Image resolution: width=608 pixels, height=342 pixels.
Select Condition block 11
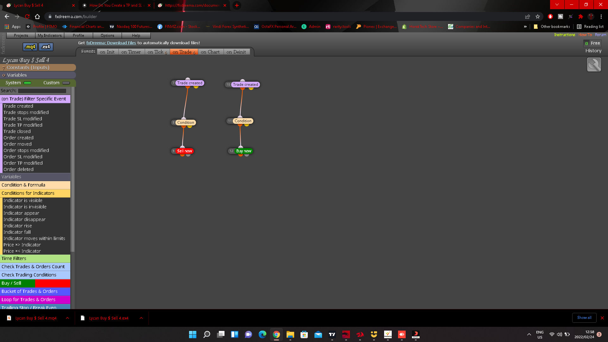point(243,121)
